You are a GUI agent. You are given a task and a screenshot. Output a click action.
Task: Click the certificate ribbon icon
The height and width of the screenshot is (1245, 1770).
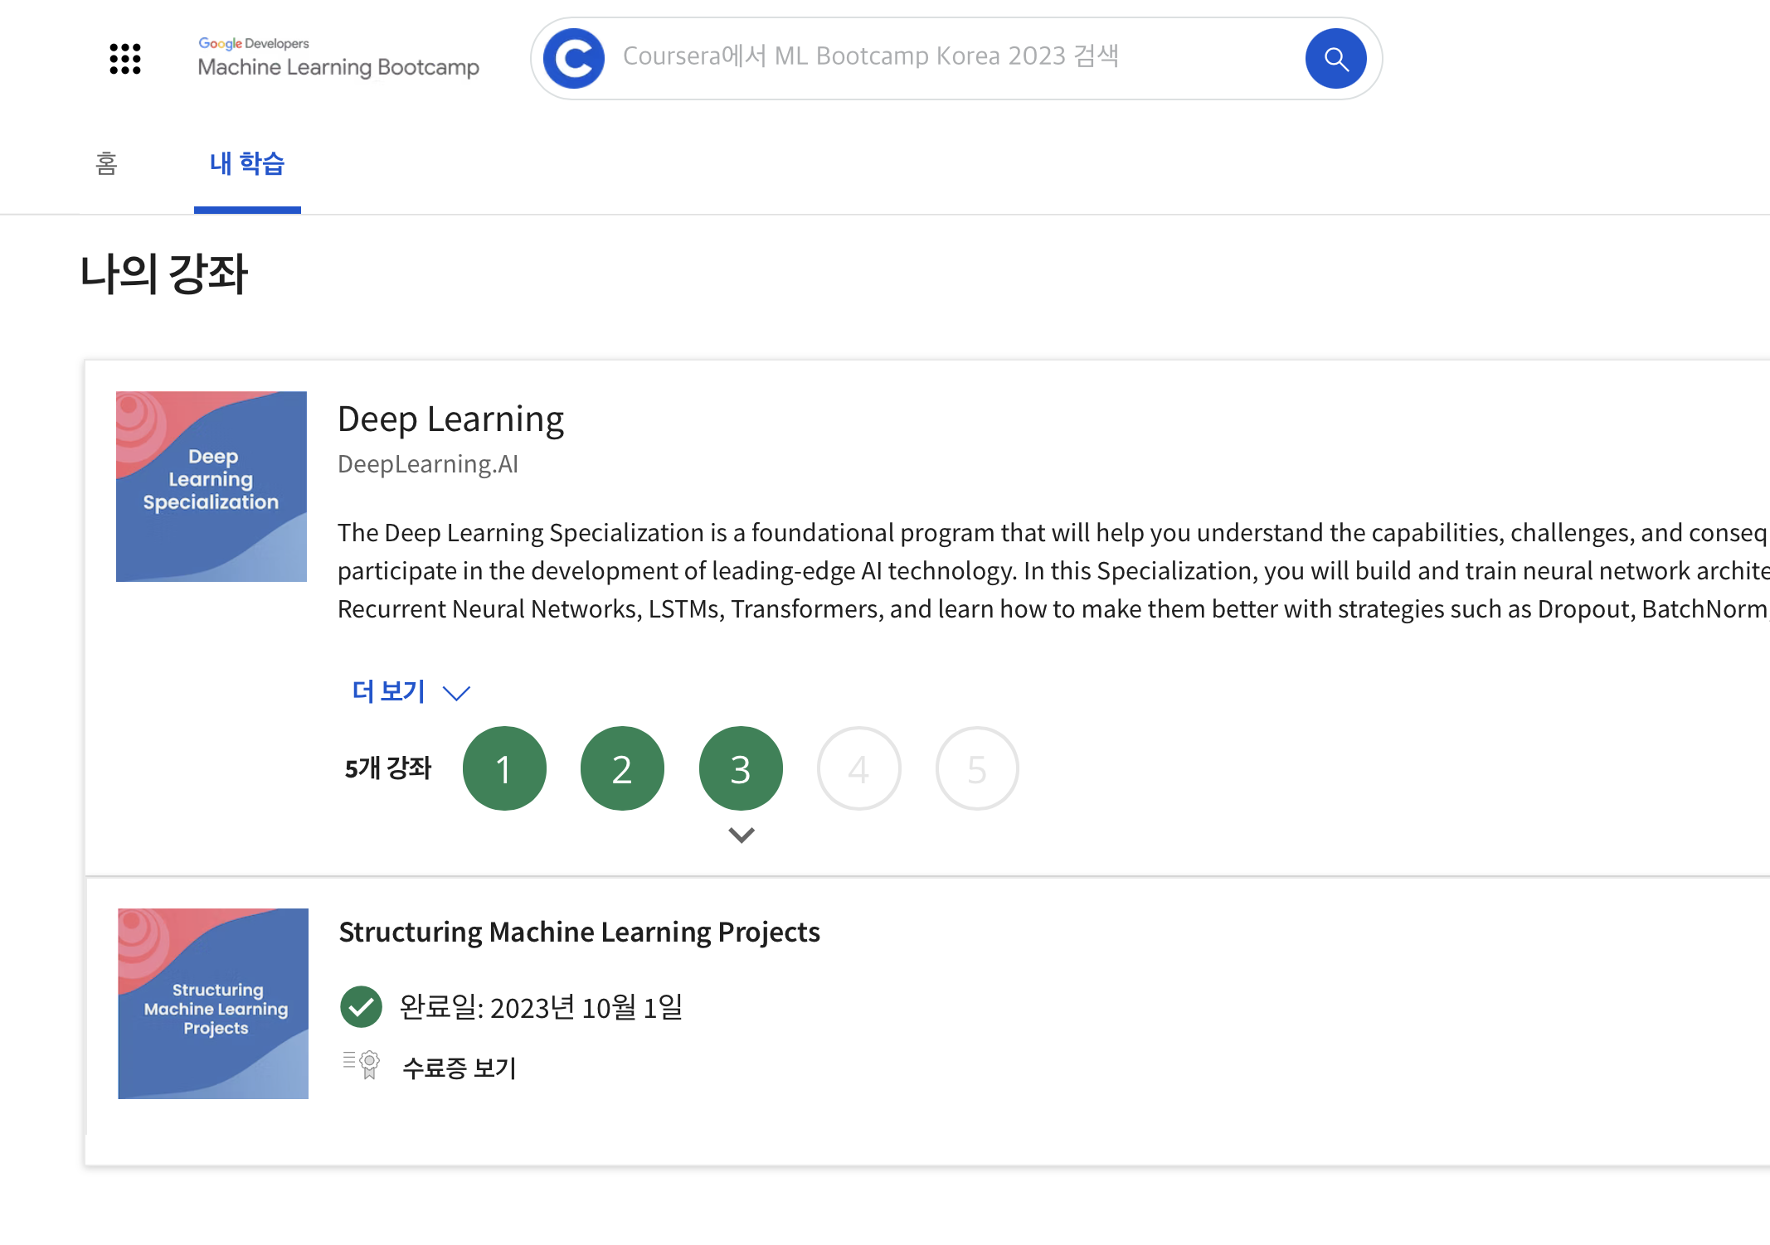pos(362,1065)
